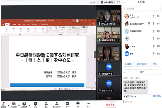
Task: Open the 共享屏幕 screen share icon
Action: click(x=24, y=104)
